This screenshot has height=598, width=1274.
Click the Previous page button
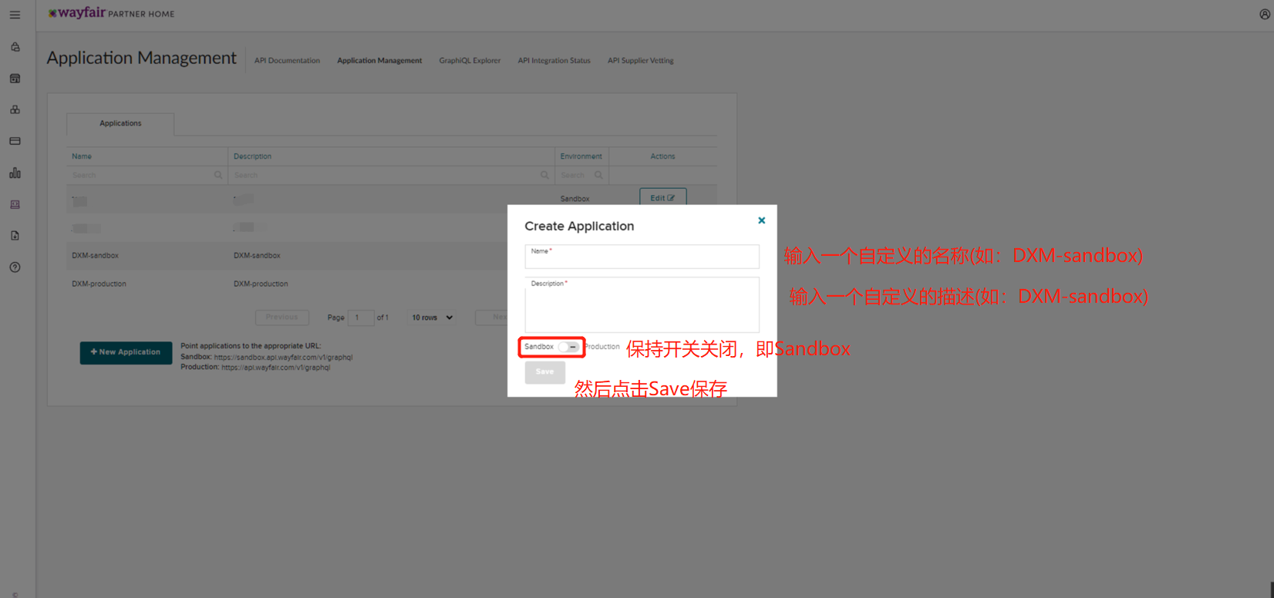click(x=281, y=317)
